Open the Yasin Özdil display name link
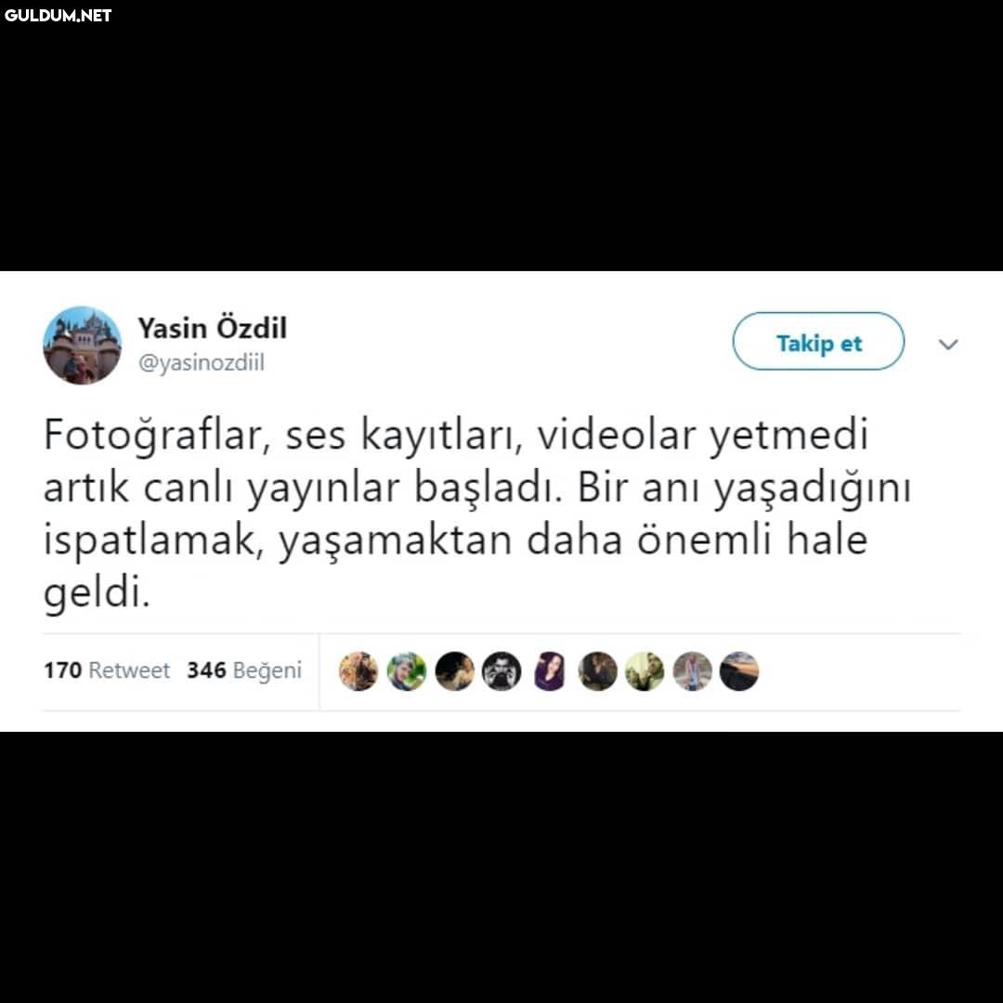Viewport: 1003px width, 1003px height. (213, 328)
